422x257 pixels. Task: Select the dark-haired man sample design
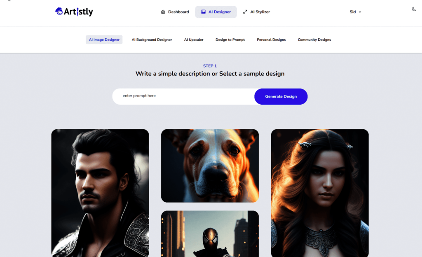click(x=100, y=193)
